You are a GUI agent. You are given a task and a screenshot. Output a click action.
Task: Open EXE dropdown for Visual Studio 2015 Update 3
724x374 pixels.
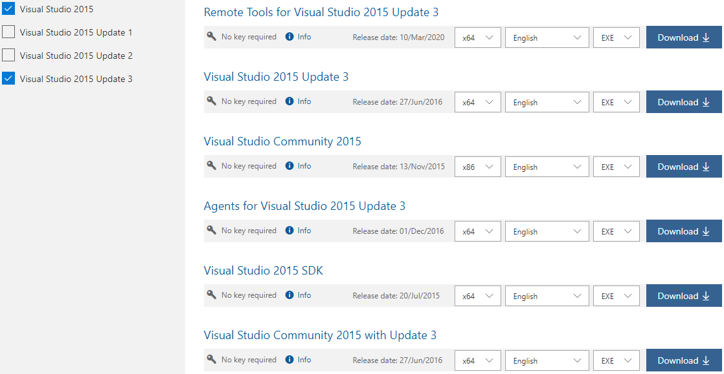(x=617, y=102)
